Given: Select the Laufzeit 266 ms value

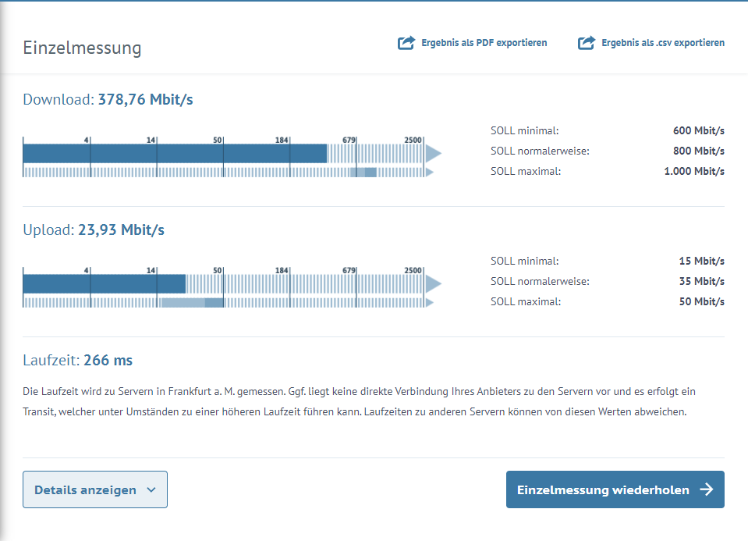Looking at the screenshot, I should [x=108, y=361].
